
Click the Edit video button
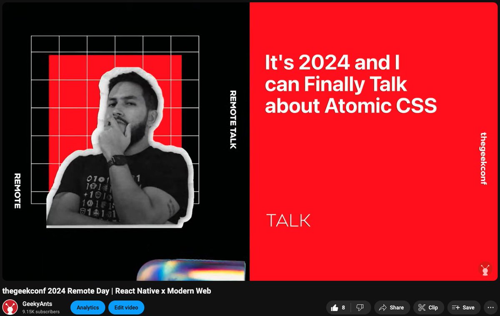point(126,308)
